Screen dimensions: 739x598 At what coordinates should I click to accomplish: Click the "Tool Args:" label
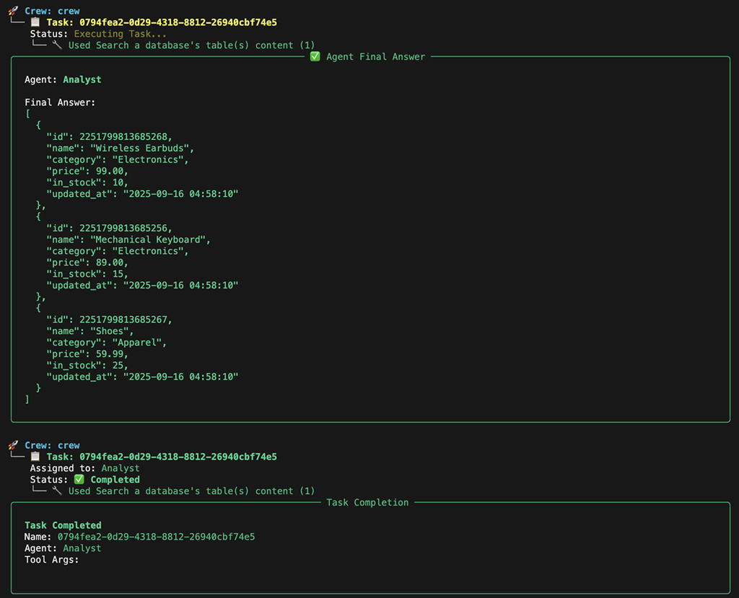click(52, 560)
